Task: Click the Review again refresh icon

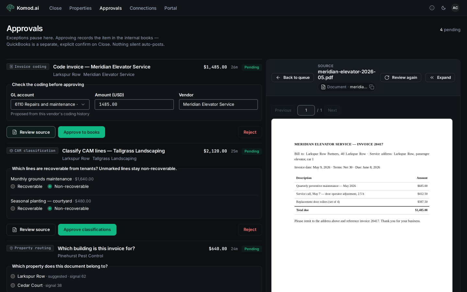Action: pos(387,78)
